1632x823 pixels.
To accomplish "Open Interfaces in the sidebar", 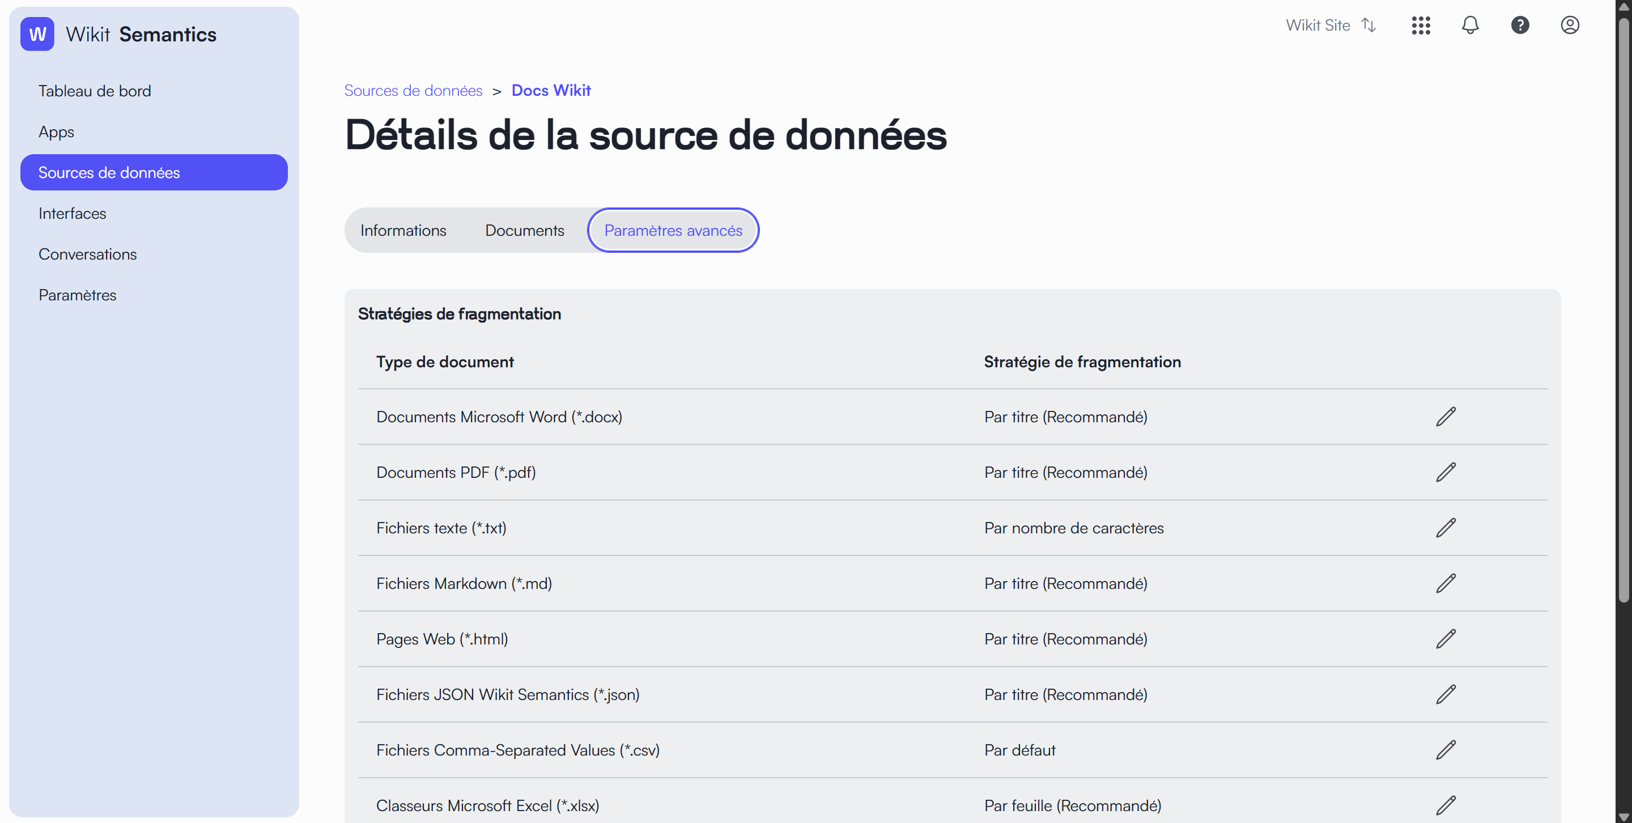I will click(154, 214).
